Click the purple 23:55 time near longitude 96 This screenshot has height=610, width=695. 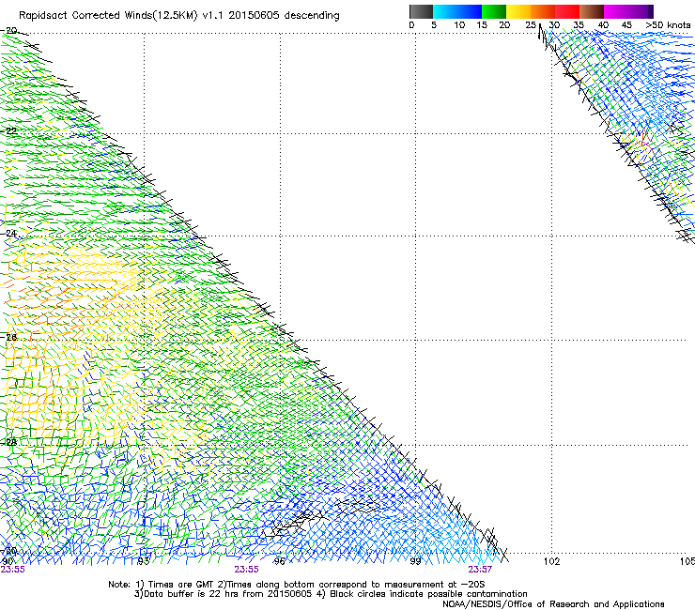coord(246,570)
